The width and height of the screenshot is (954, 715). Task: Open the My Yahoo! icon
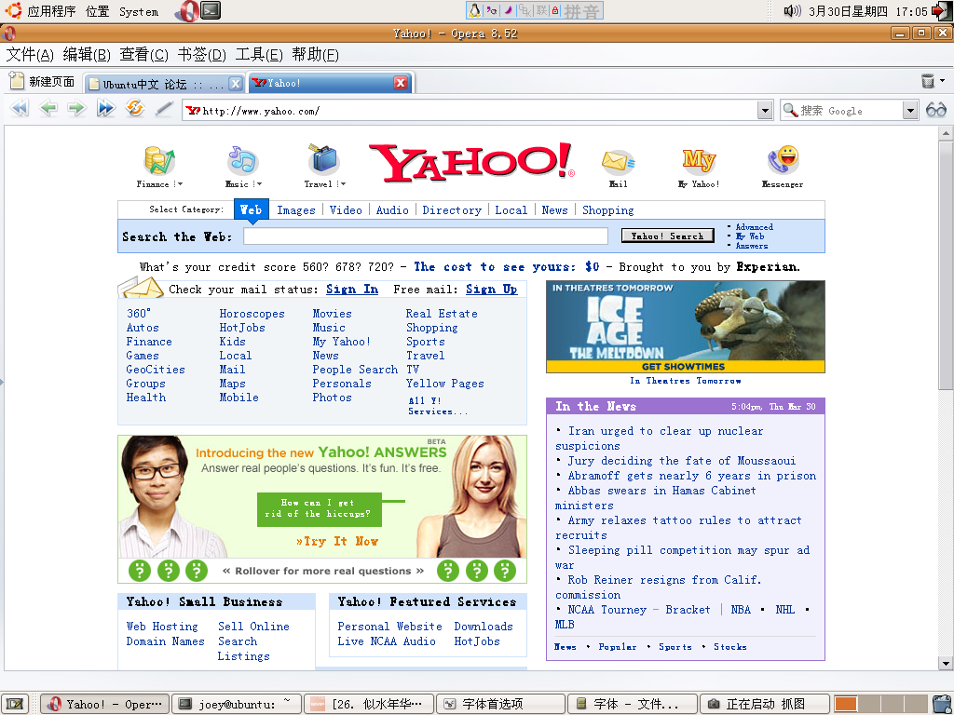699,160
